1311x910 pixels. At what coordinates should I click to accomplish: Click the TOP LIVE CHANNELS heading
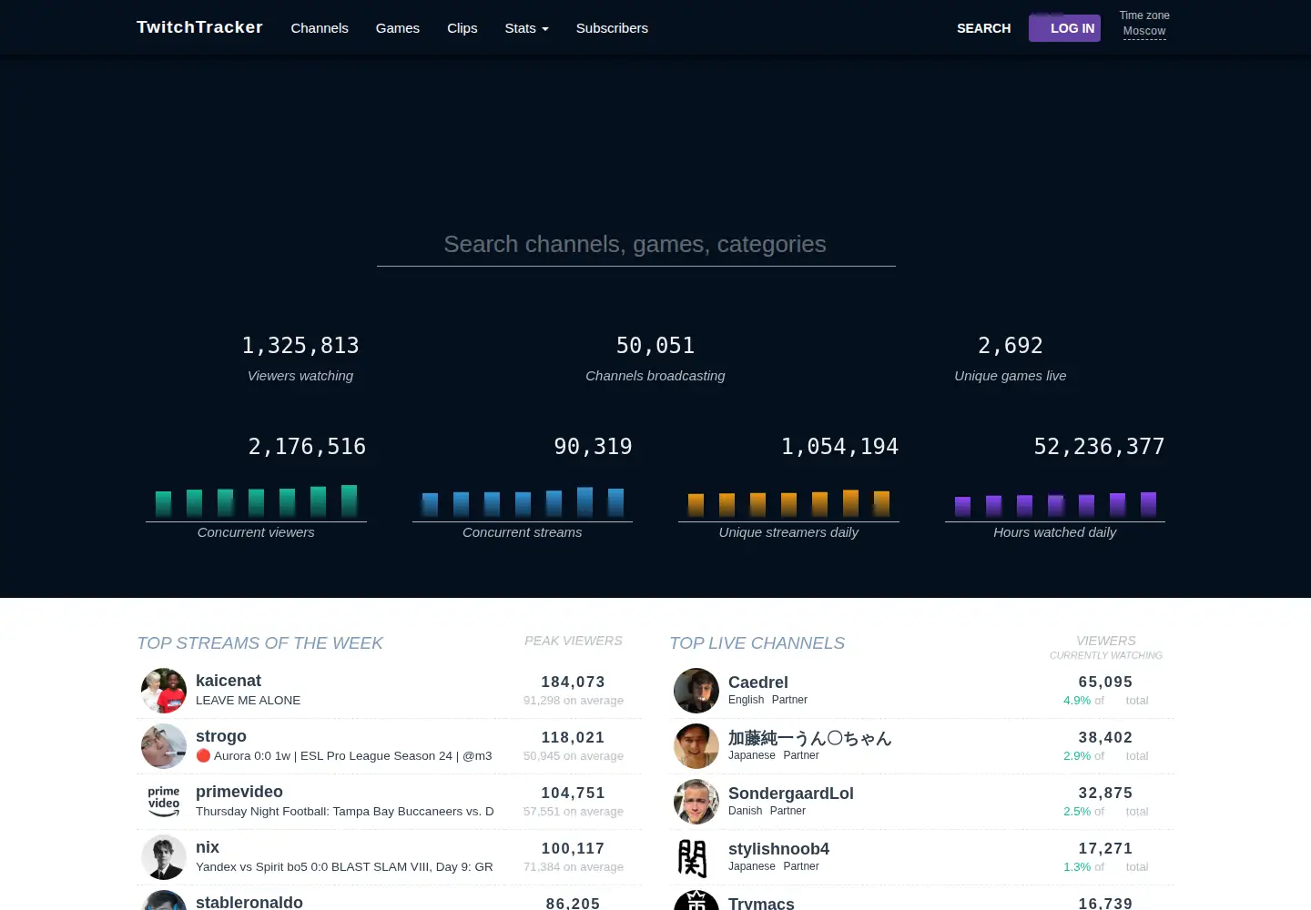(757, 643)
